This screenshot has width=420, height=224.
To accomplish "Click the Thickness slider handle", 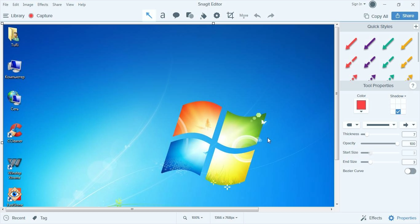I will point(367,134).
